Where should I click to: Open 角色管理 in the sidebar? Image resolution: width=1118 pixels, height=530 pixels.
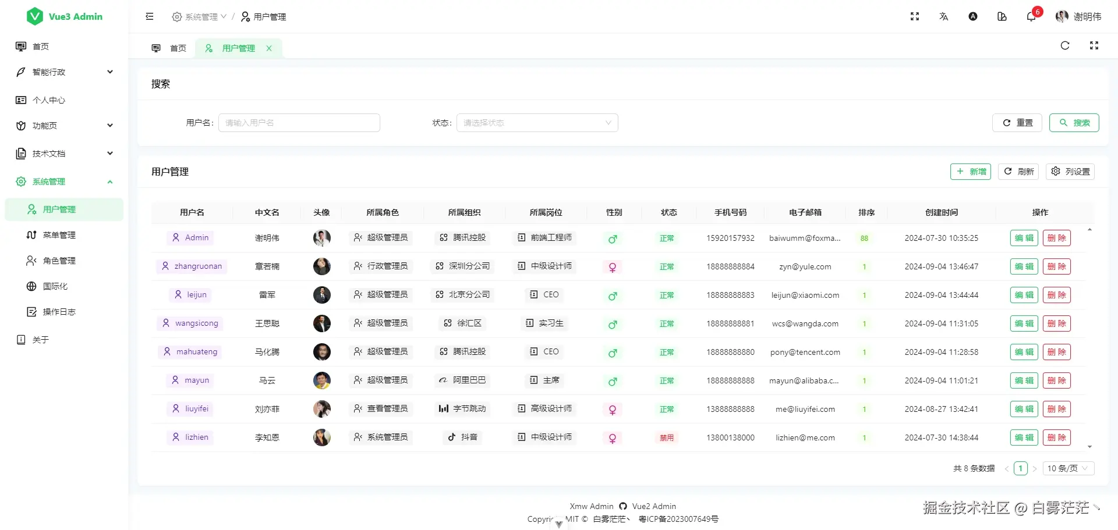click(64, 261)
